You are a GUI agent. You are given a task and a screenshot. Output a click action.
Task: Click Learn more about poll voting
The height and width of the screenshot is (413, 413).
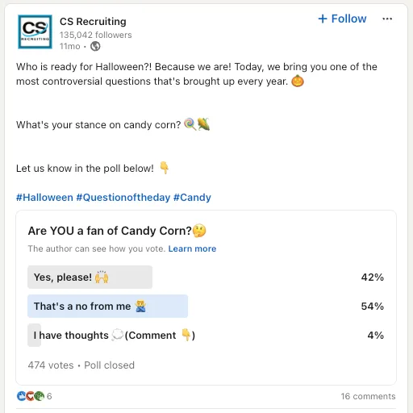pos(192,248)
